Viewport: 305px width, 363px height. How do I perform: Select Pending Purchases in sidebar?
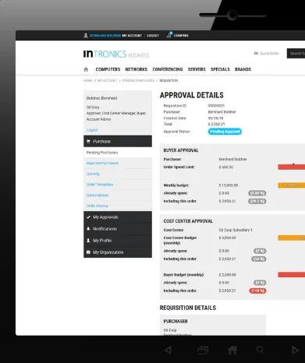point(118,153)
